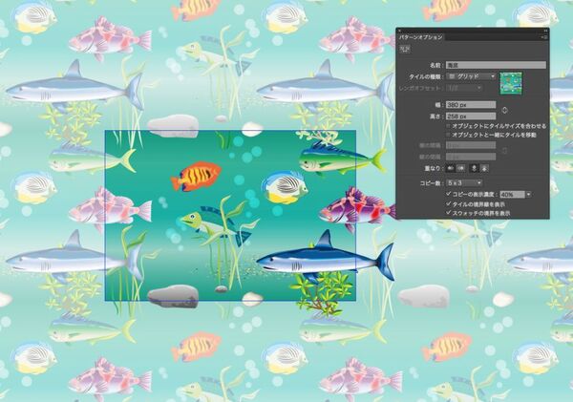The image size is (573, 402).
Task: Open the コピー数 5 x 3 dropdown
Action: tap(464, 182)
